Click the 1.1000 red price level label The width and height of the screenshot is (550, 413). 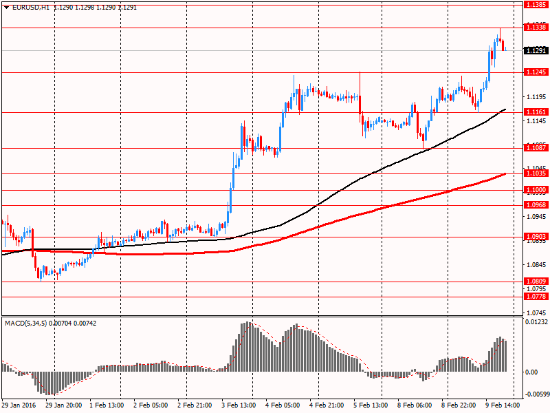pos(536,190)
